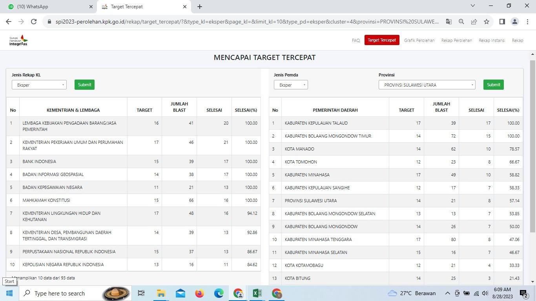Screen dimensions: 536x301
Task: Open Google Translate from the address bar
Action: [448, 22]
